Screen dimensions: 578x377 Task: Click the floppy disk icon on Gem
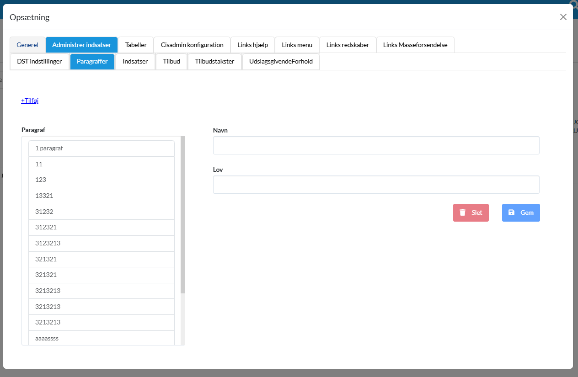511,212
